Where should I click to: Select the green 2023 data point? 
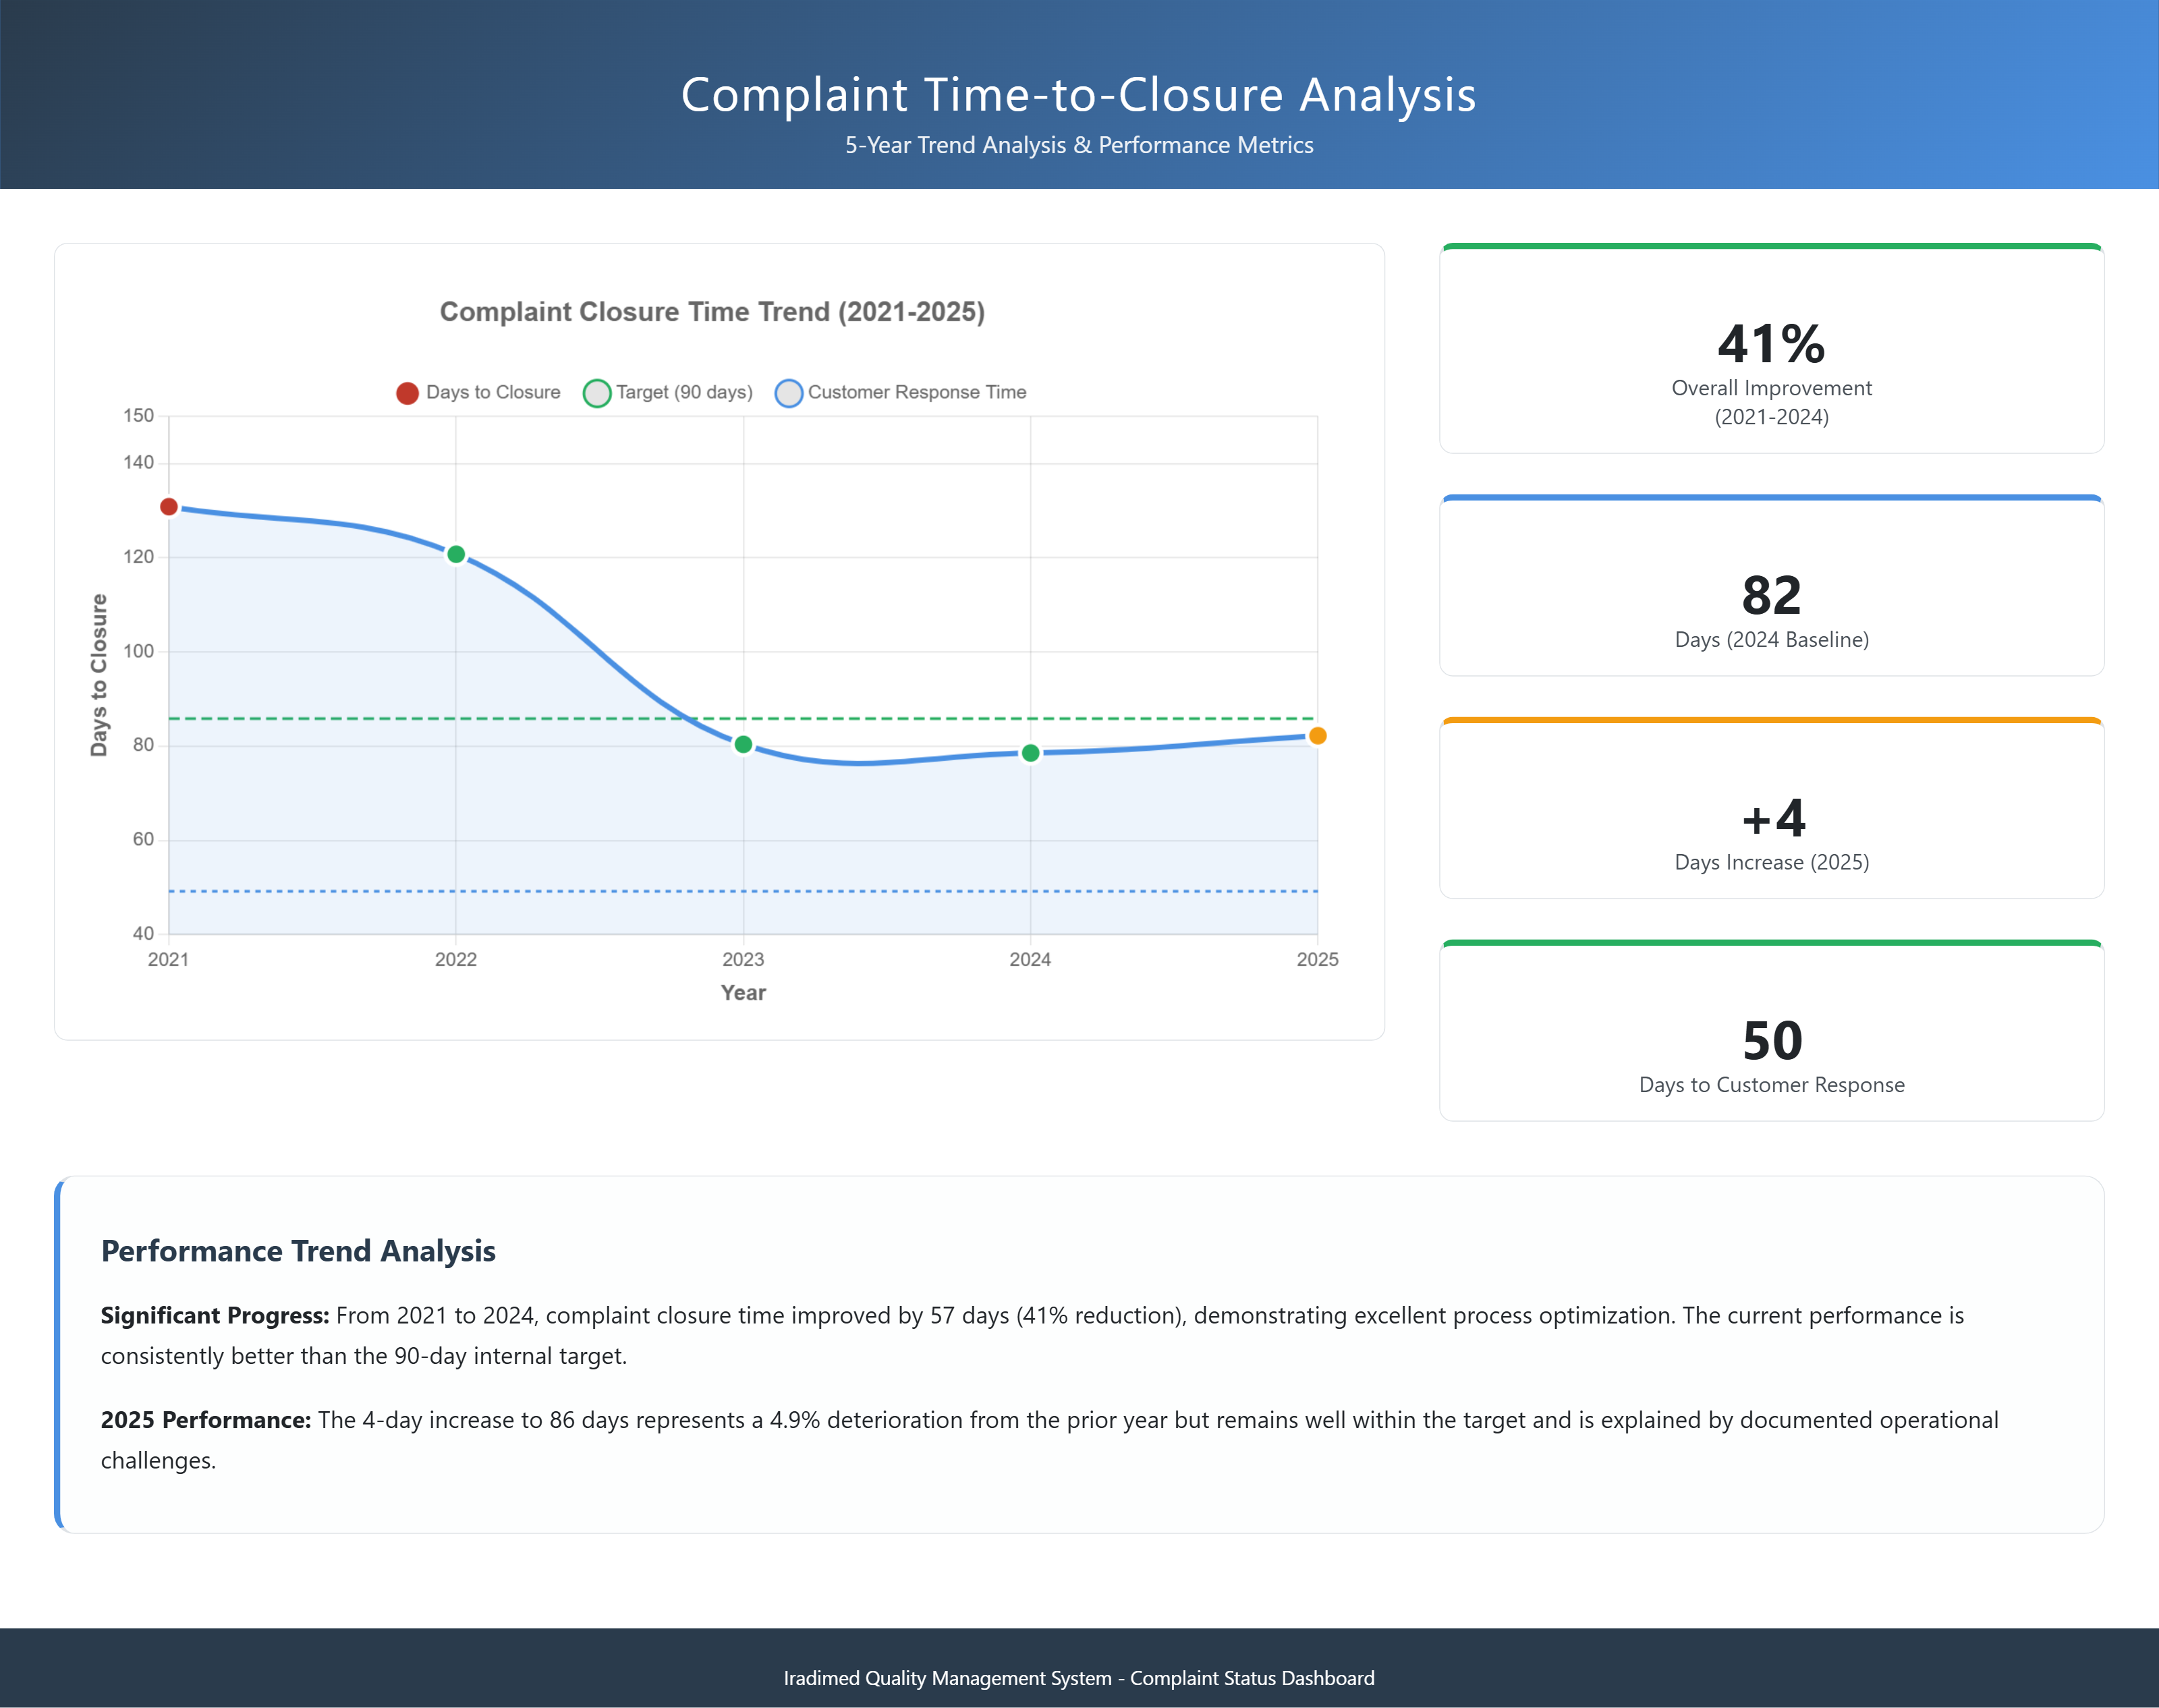(742, 744)
